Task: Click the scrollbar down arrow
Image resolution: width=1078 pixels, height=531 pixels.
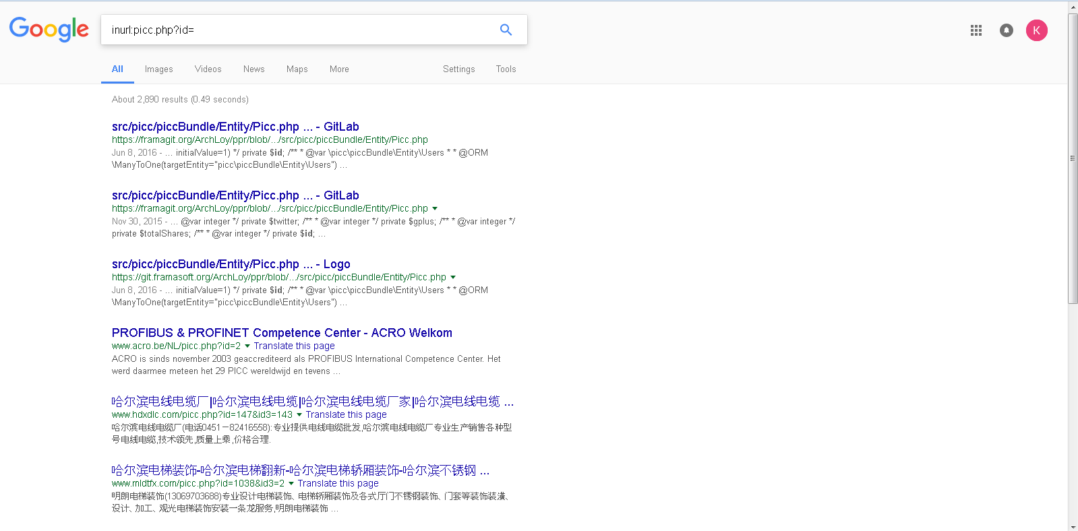Action: 1073,526
